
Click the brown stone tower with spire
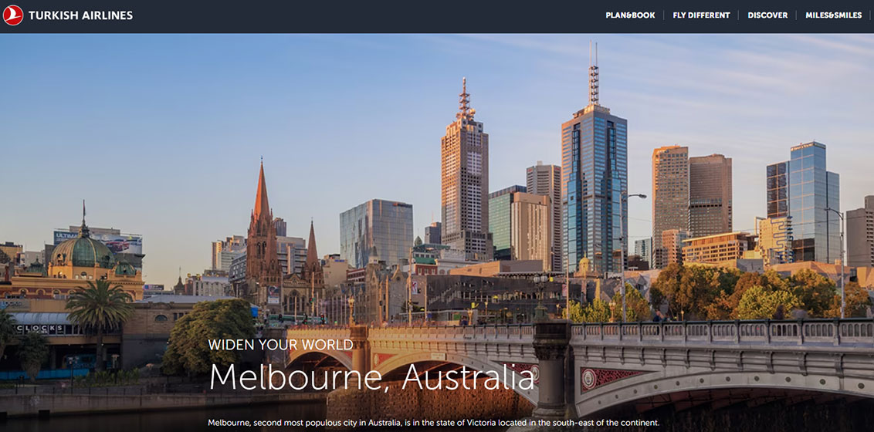pyautogui.click(x=464, y=177)
